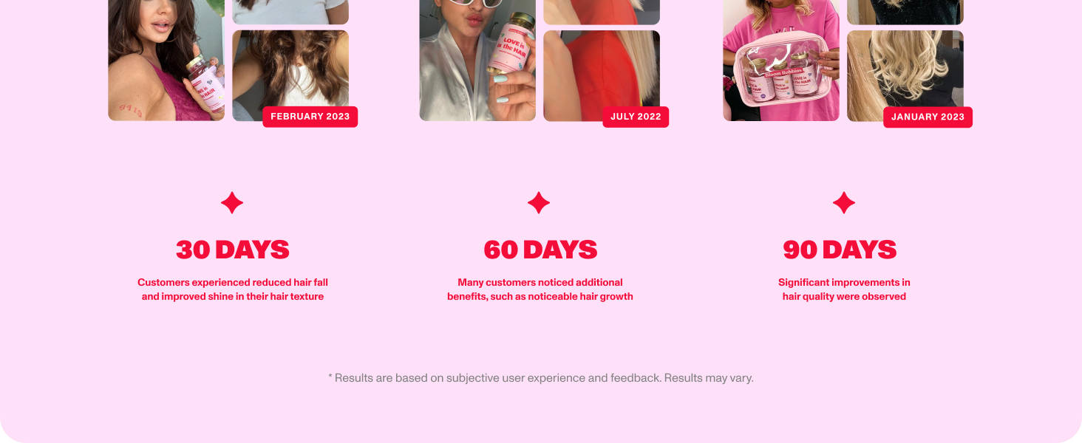
Task: Select the JULY 2022 date badge
Action: tap(636, 117)
